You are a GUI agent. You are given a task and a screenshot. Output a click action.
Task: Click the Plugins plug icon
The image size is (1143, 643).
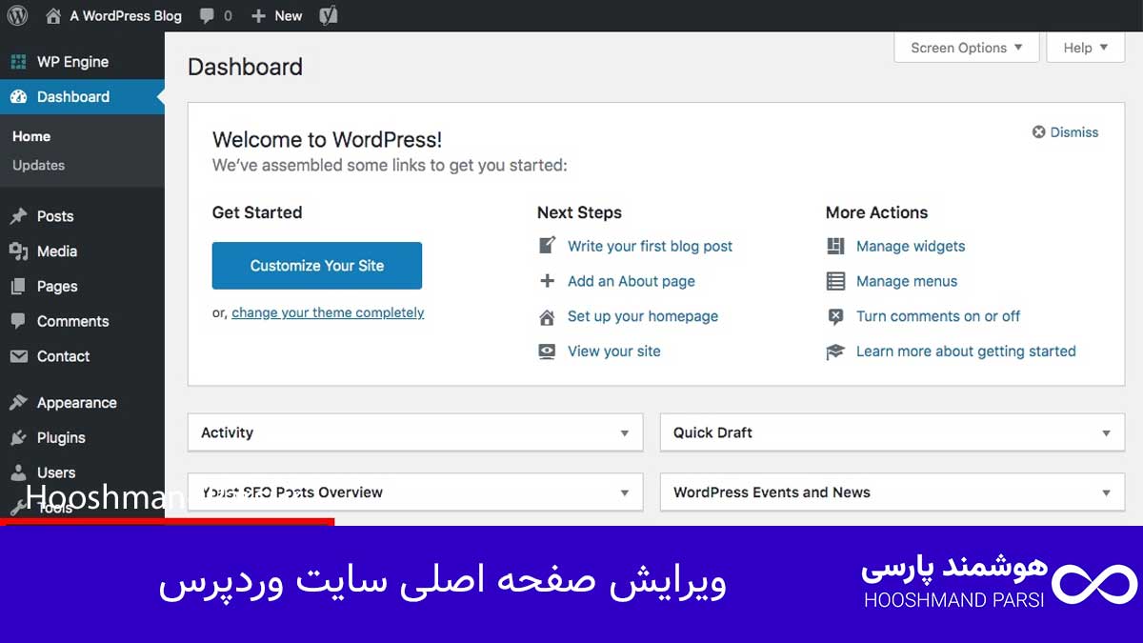coord(18,438)
